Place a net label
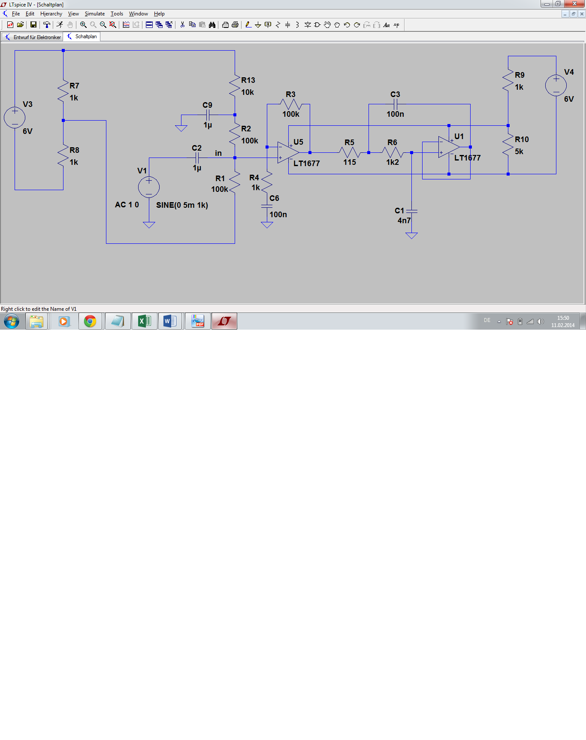The height and width of the screenshot is (740, 586). [268, 25]
